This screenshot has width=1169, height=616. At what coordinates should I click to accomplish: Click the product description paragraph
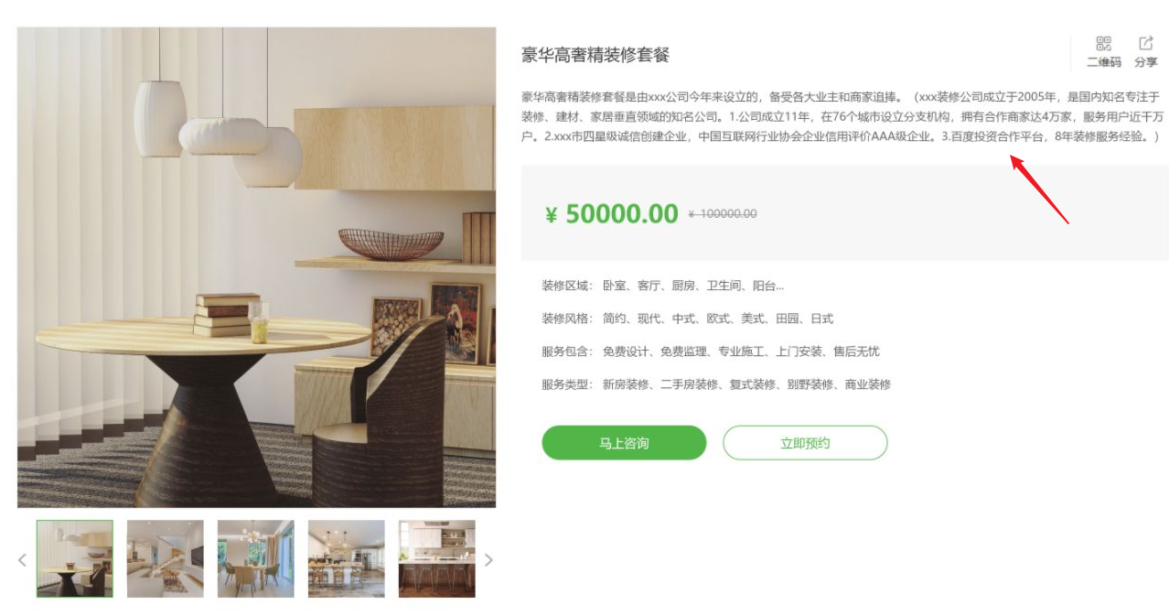click(x=842, y=116)
